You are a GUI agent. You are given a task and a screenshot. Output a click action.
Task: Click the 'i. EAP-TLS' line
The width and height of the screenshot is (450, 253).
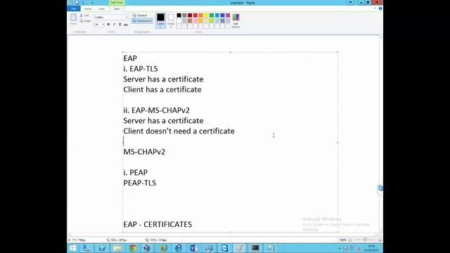pos(141,69)
